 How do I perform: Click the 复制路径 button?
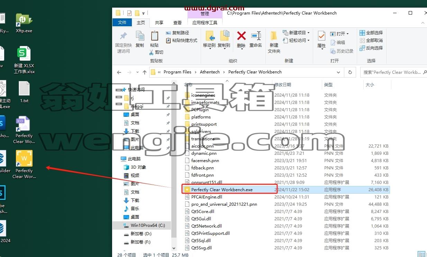178,33
